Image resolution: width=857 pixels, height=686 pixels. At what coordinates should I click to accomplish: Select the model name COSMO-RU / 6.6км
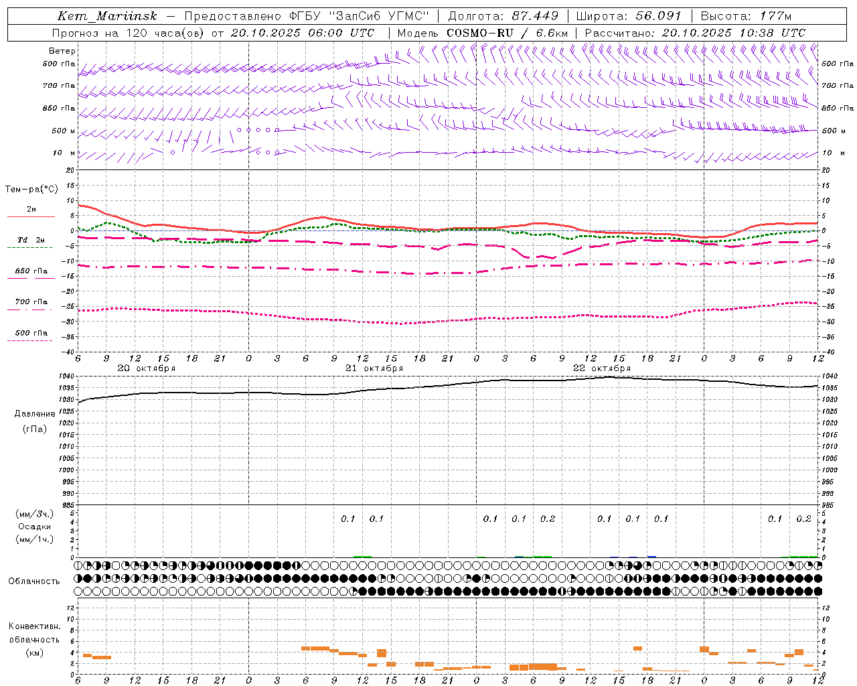pos(508,33)
